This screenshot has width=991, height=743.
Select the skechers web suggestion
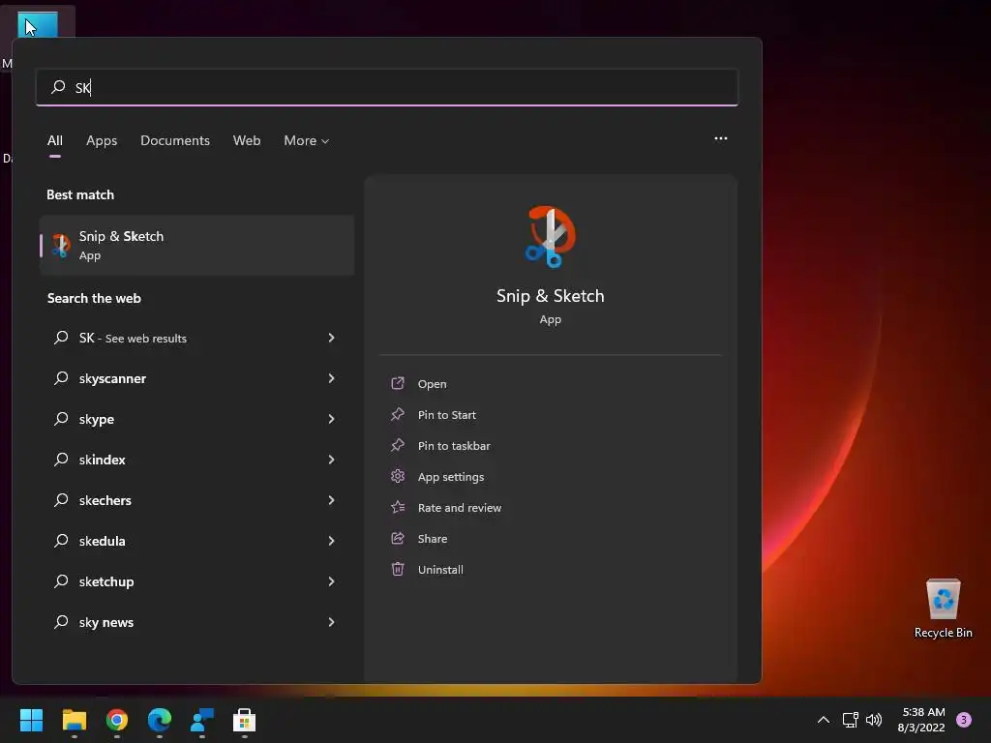[x=196, y=500]
